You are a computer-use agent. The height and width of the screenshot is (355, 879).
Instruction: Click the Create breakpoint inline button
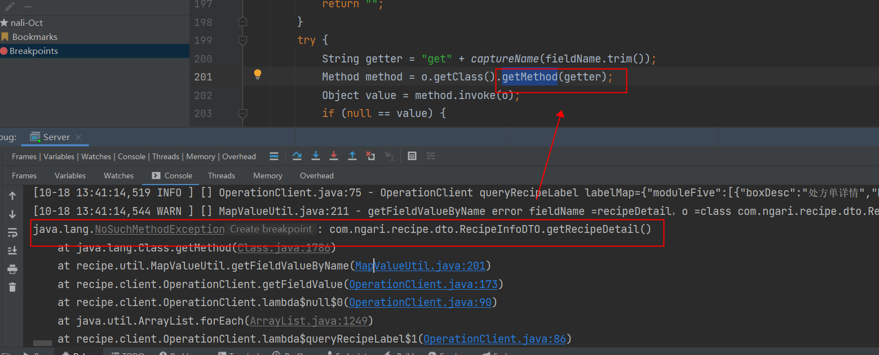(x=271, y=229)
